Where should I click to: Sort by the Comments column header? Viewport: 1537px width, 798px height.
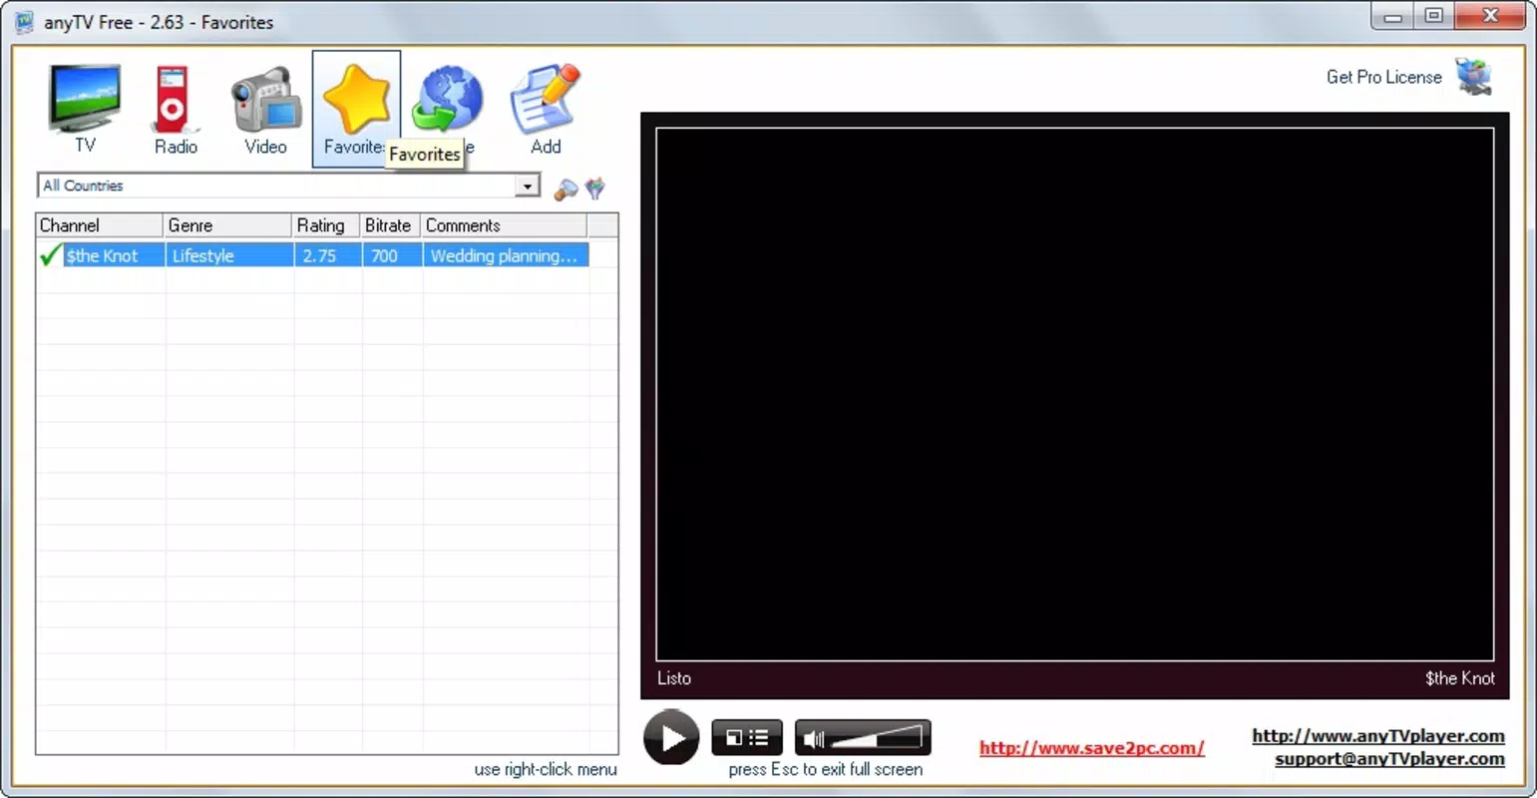pyautogui.click(x=504, y=225)
